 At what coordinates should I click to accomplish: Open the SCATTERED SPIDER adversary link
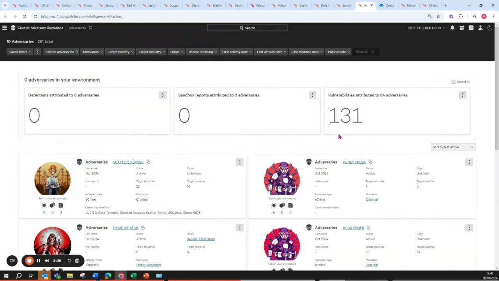tap(128, 162)
